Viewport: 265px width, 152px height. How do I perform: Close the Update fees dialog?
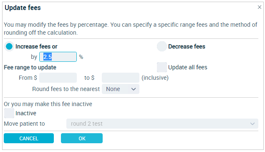click(259, 7)
